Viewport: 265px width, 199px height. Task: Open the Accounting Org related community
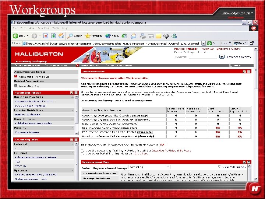pyautogui.click(x=29, y=86)
